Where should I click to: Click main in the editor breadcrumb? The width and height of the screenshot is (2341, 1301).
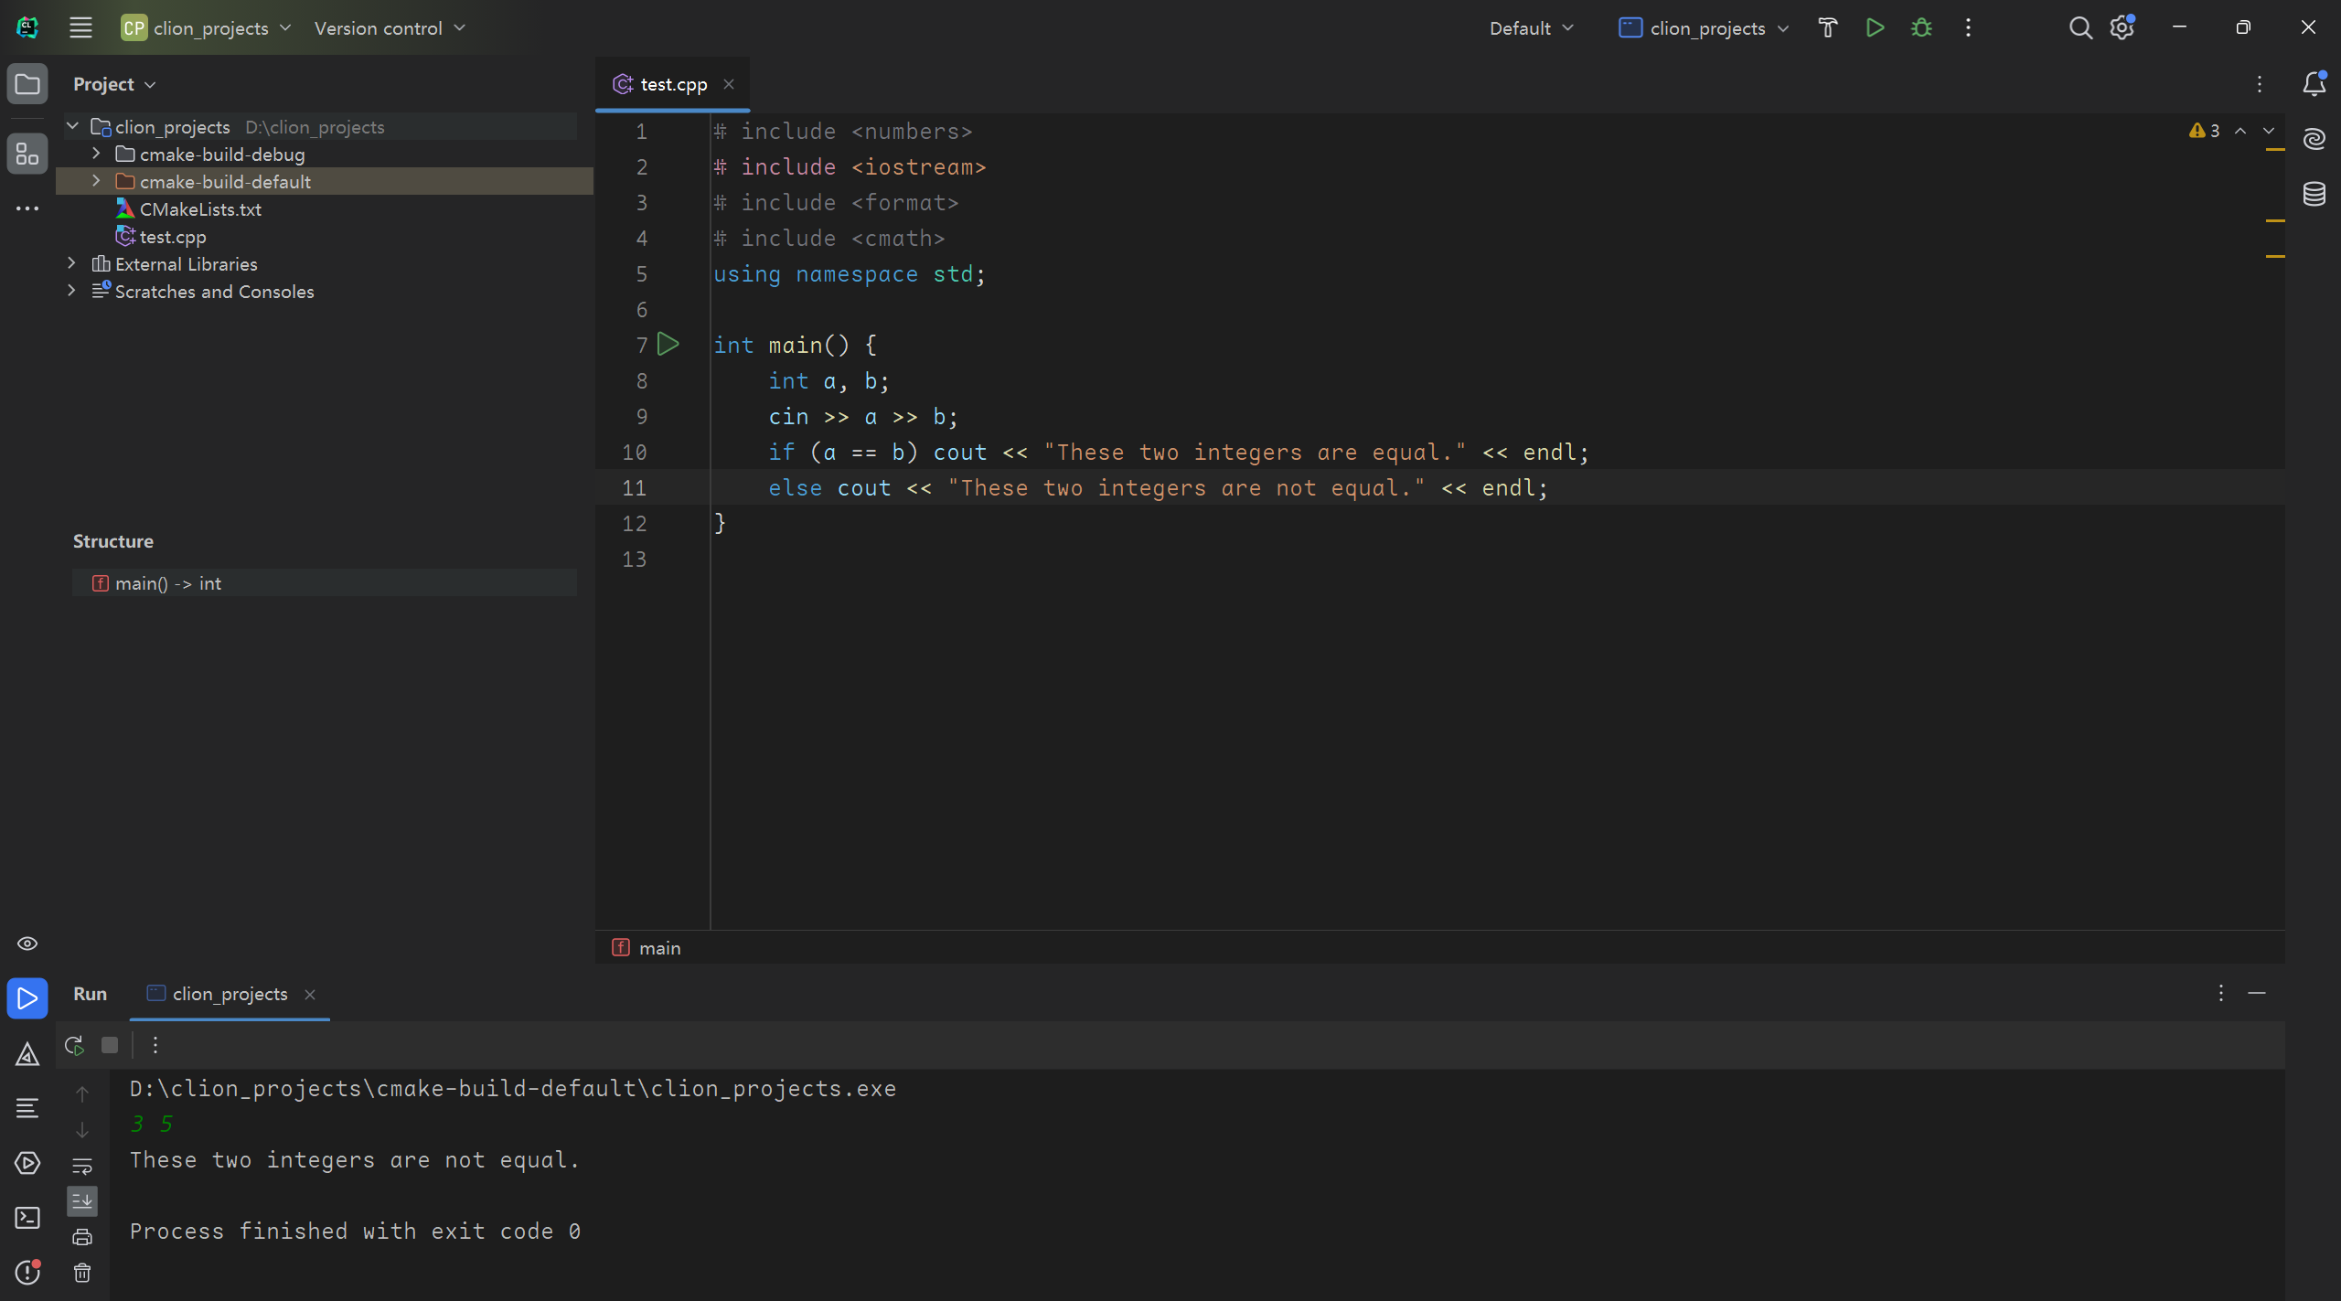(x=659, y=948)
